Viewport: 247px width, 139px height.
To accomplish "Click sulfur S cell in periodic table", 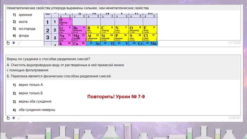I will [x=136, y=37].
